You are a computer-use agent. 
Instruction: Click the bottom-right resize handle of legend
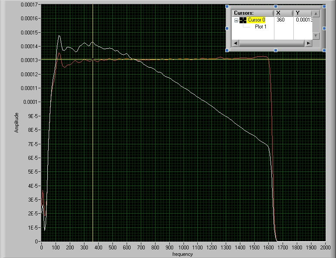click(324, 50)
